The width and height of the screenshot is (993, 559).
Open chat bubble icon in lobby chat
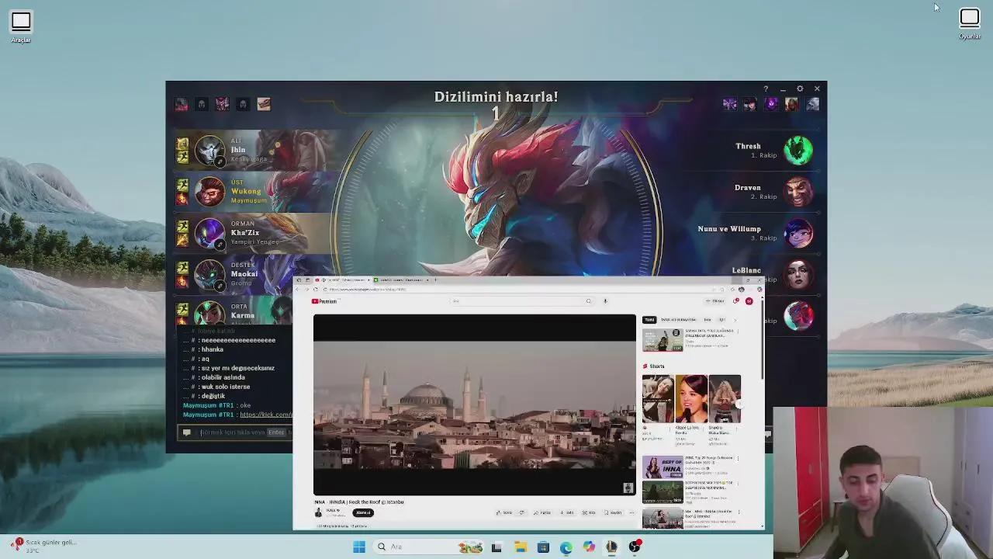186,432
